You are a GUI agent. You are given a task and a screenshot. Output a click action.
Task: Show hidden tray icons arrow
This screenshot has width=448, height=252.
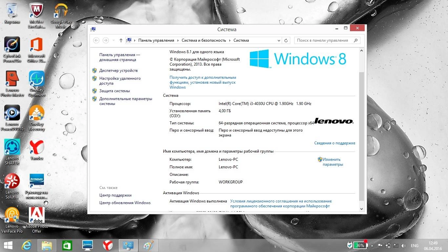(x=372, y=246)
